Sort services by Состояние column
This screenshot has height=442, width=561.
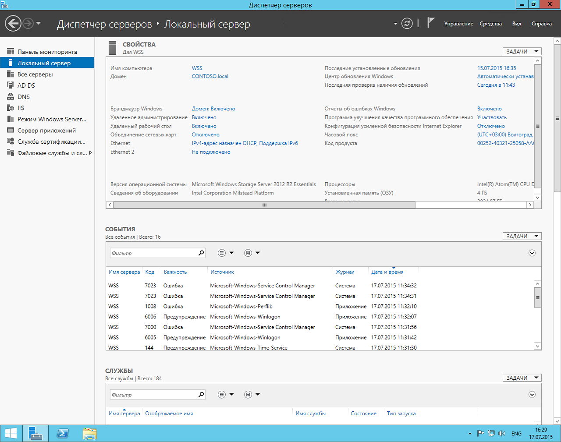(364, 414)
